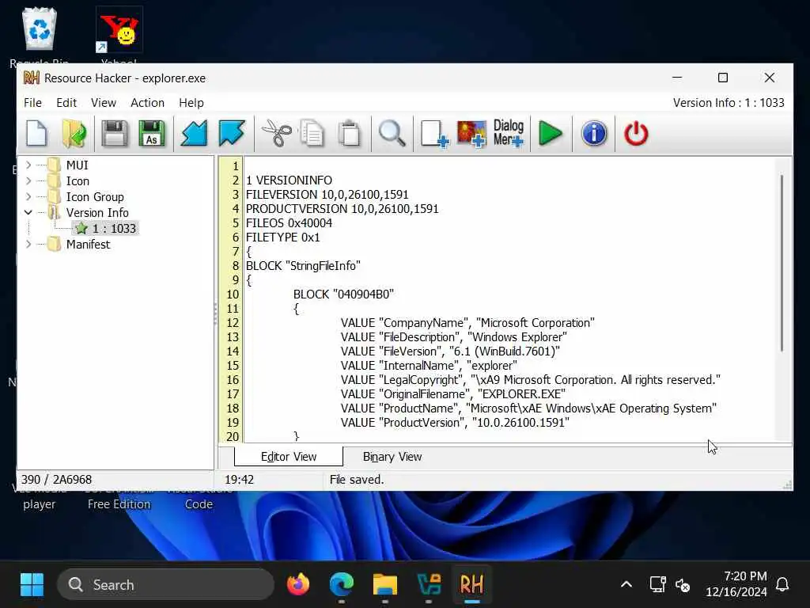Open File Explorer from the taskbar
This screenshot has width=810, height=608.
click(x=385, y=585)
